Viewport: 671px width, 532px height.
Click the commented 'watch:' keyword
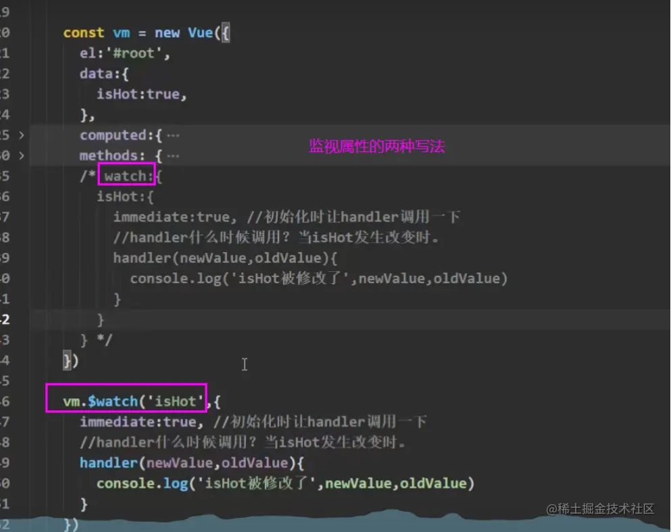point(128,176)
